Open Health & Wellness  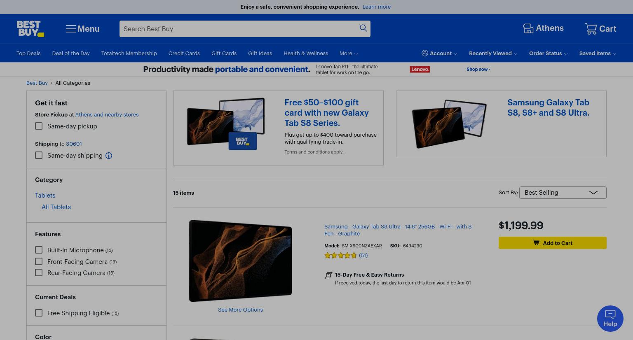pyautogui.click(x=306, y=54)
